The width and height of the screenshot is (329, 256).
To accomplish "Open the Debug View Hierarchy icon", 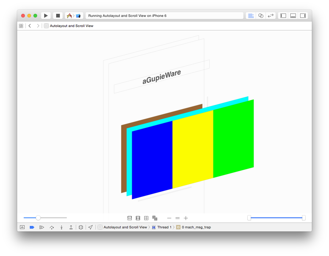I will tap(80, 227).
